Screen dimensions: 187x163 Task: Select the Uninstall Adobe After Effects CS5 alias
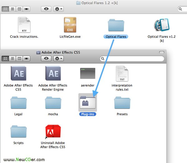53,131
